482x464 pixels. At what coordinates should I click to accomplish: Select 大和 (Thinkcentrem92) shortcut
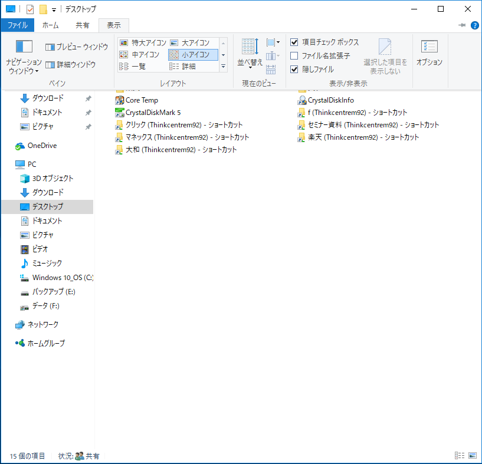(x=176, y=150)
